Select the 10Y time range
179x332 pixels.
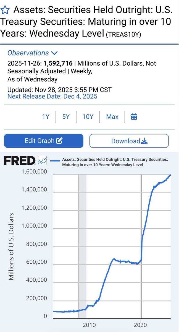[x=88, y=116]
